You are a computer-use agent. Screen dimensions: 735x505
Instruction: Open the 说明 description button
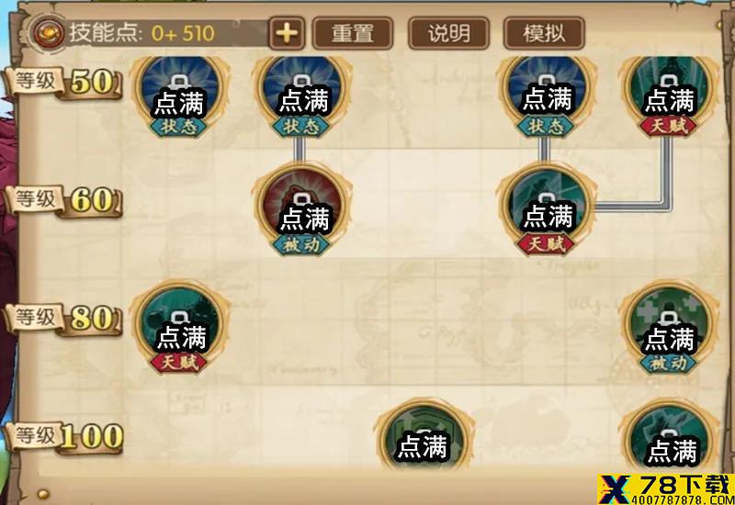[x=448, y=33]
